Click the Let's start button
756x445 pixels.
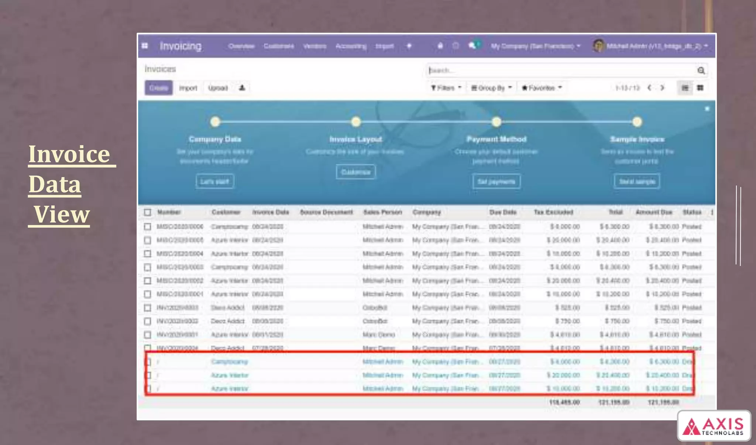[215, 181]
